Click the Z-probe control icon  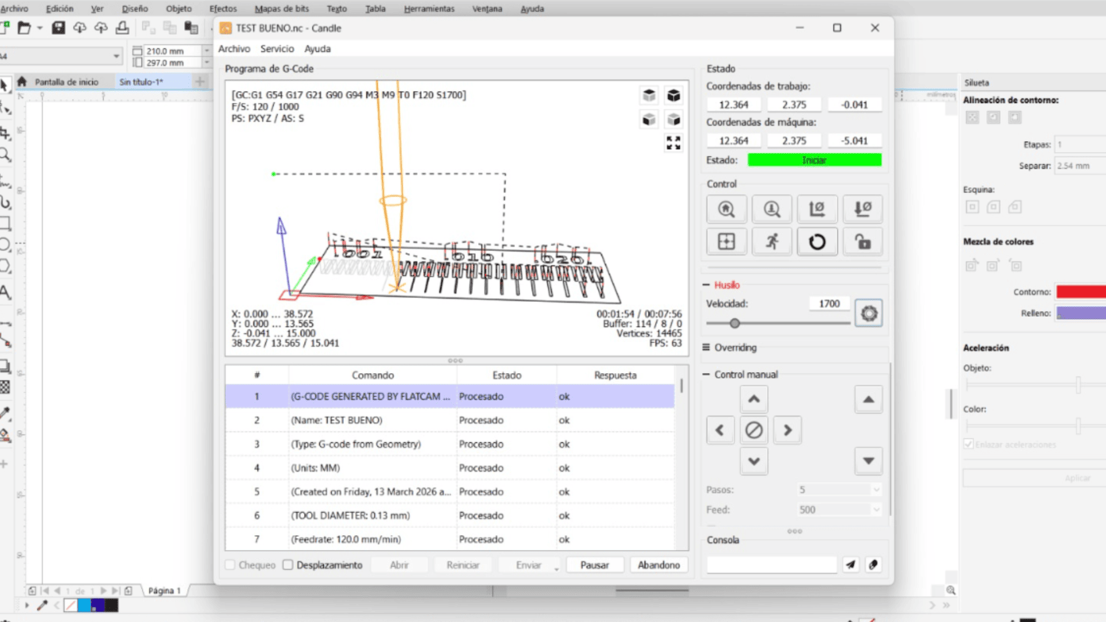pyautogui.click(x=772, y=209)
